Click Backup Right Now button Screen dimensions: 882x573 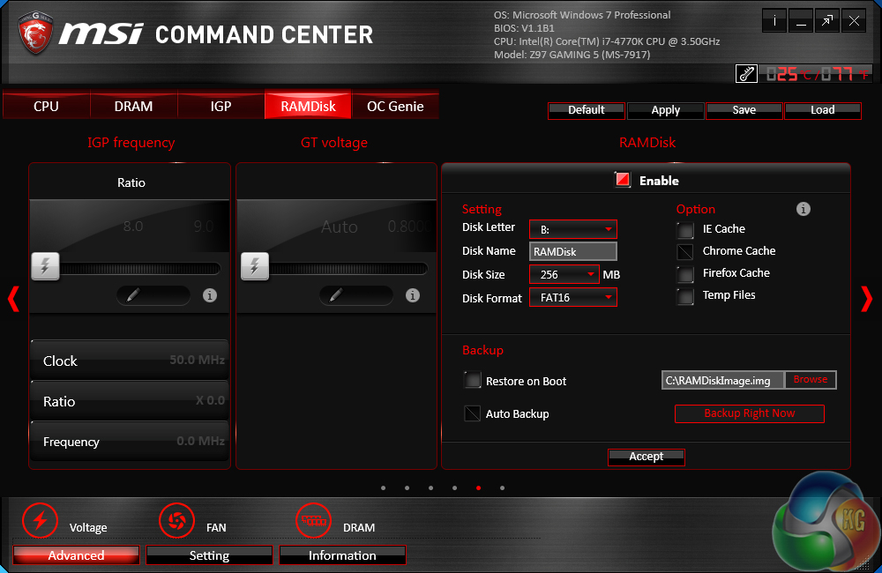749,413
